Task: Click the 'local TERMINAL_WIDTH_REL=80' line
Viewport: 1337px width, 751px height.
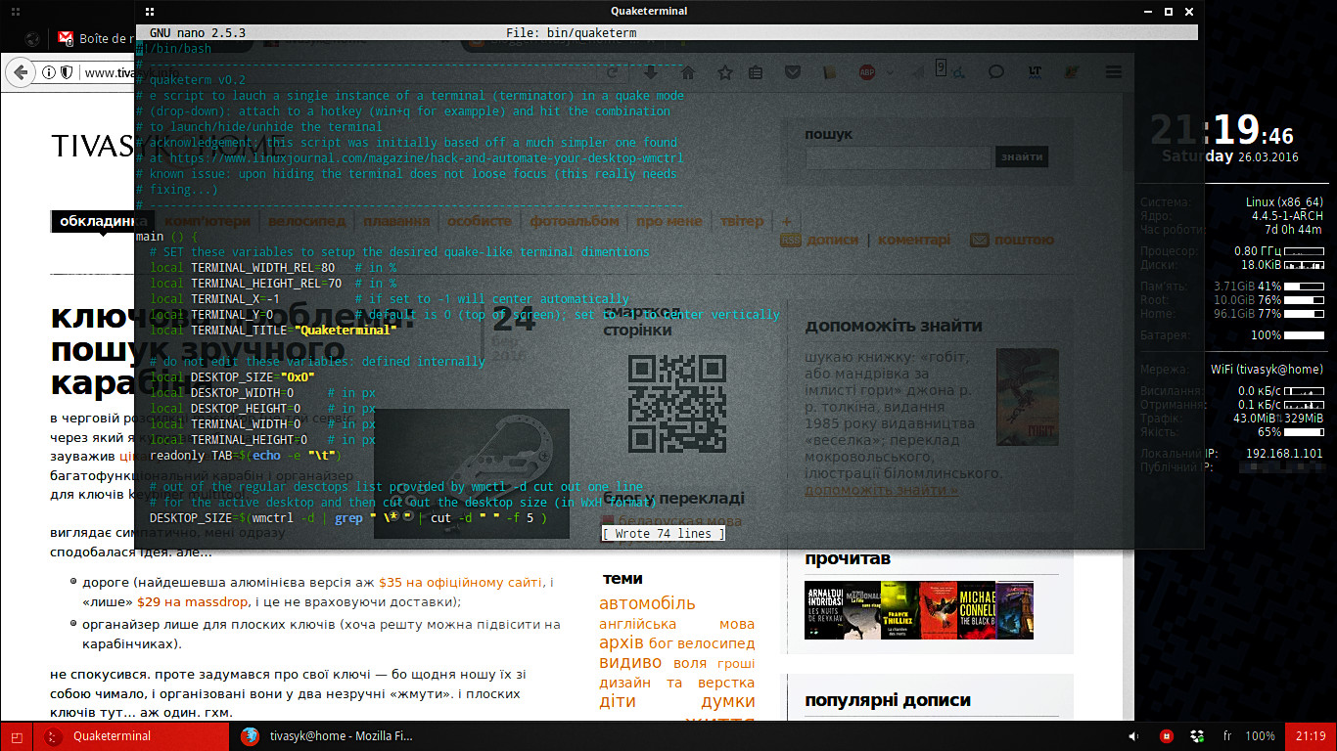Action: click(x=243, y=268)
